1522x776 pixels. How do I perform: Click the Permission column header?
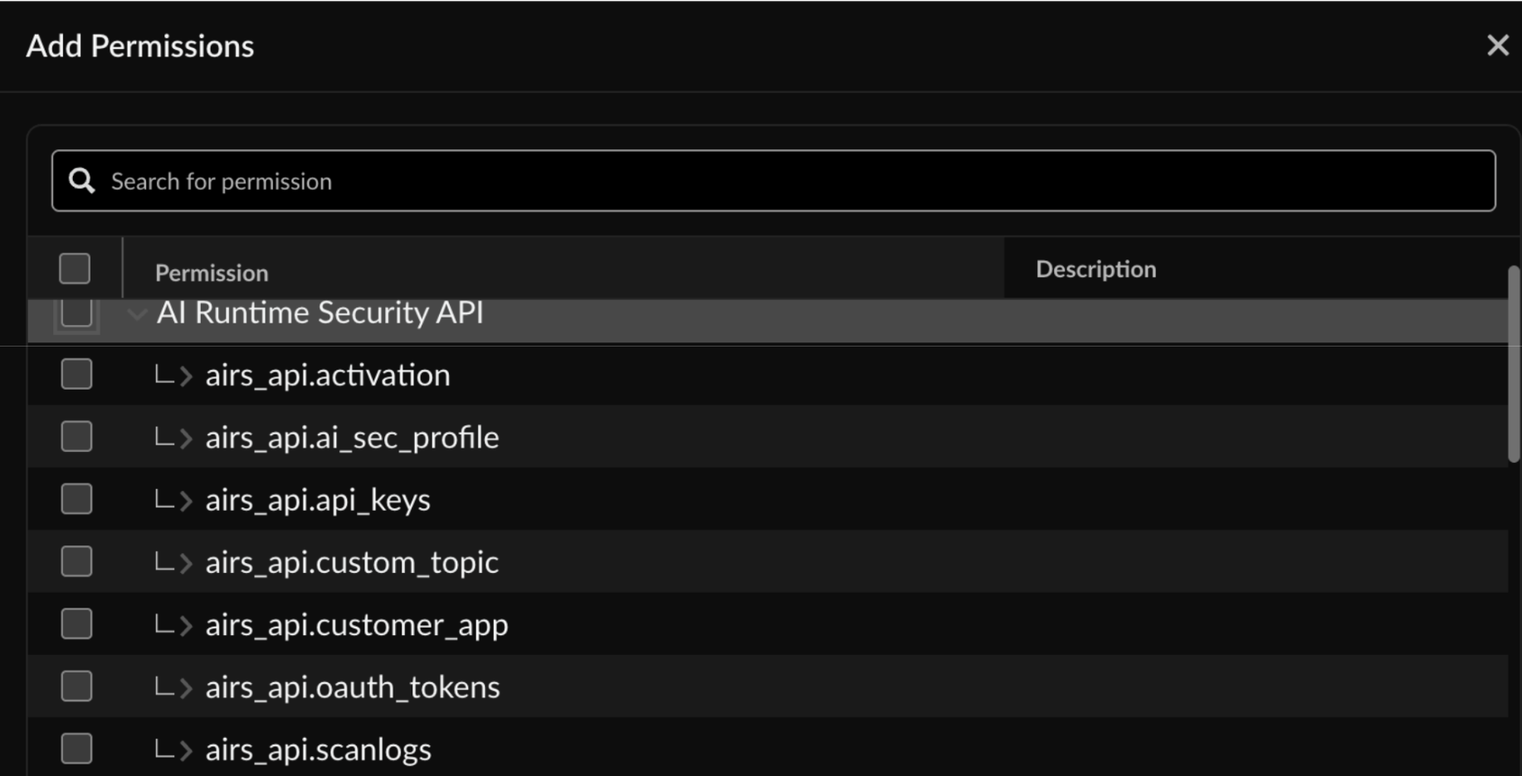212,272
